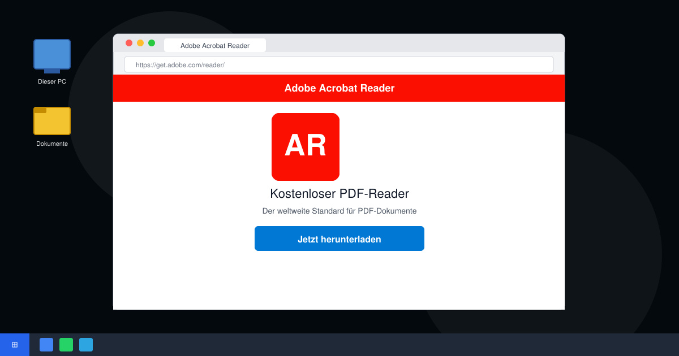Screen dimensions: 679x356
Task: Open the green taskbar app icon
Action: coord(66,345)
